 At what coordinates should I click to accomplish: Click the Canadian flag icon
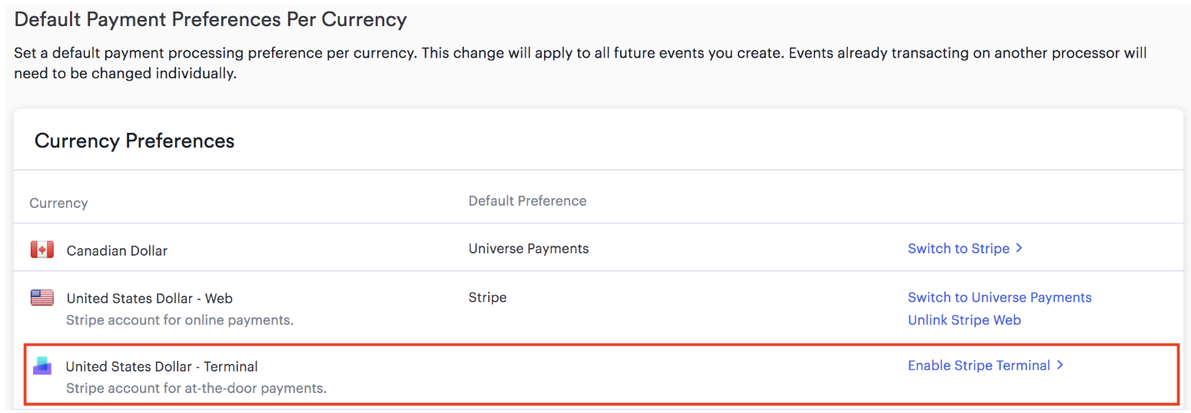41,249
